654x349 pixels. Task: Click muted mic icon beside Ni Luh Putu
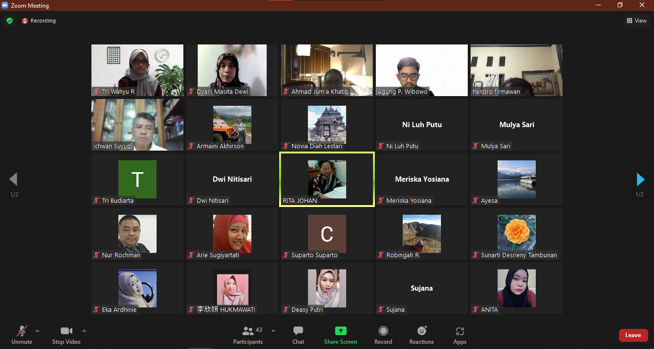pos(381,146)
